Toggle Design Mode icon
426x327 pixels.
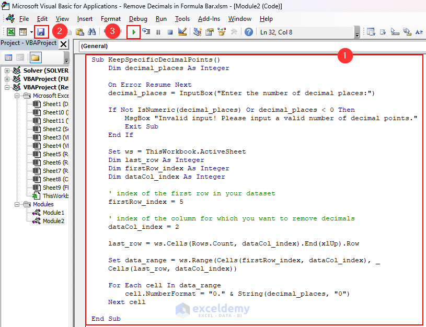[x=182, y=32]
